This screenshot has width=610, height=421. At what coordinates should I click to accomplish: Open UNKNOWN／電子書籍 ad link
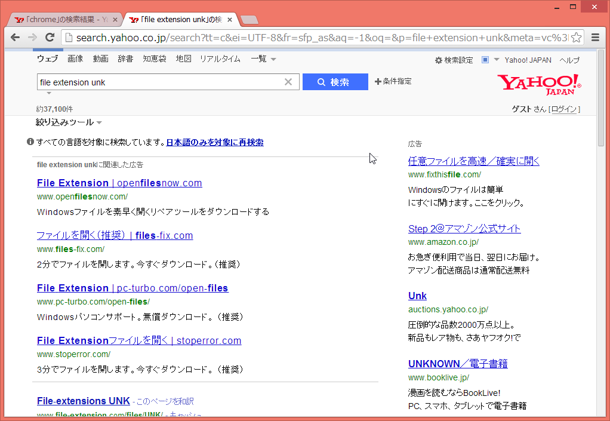[x=458, y=364]
